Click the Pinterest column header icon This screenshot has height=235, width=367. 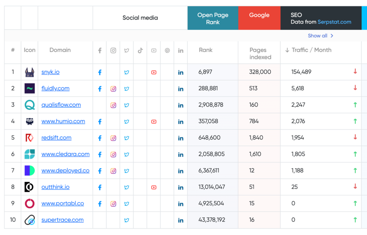click(167, 50)
